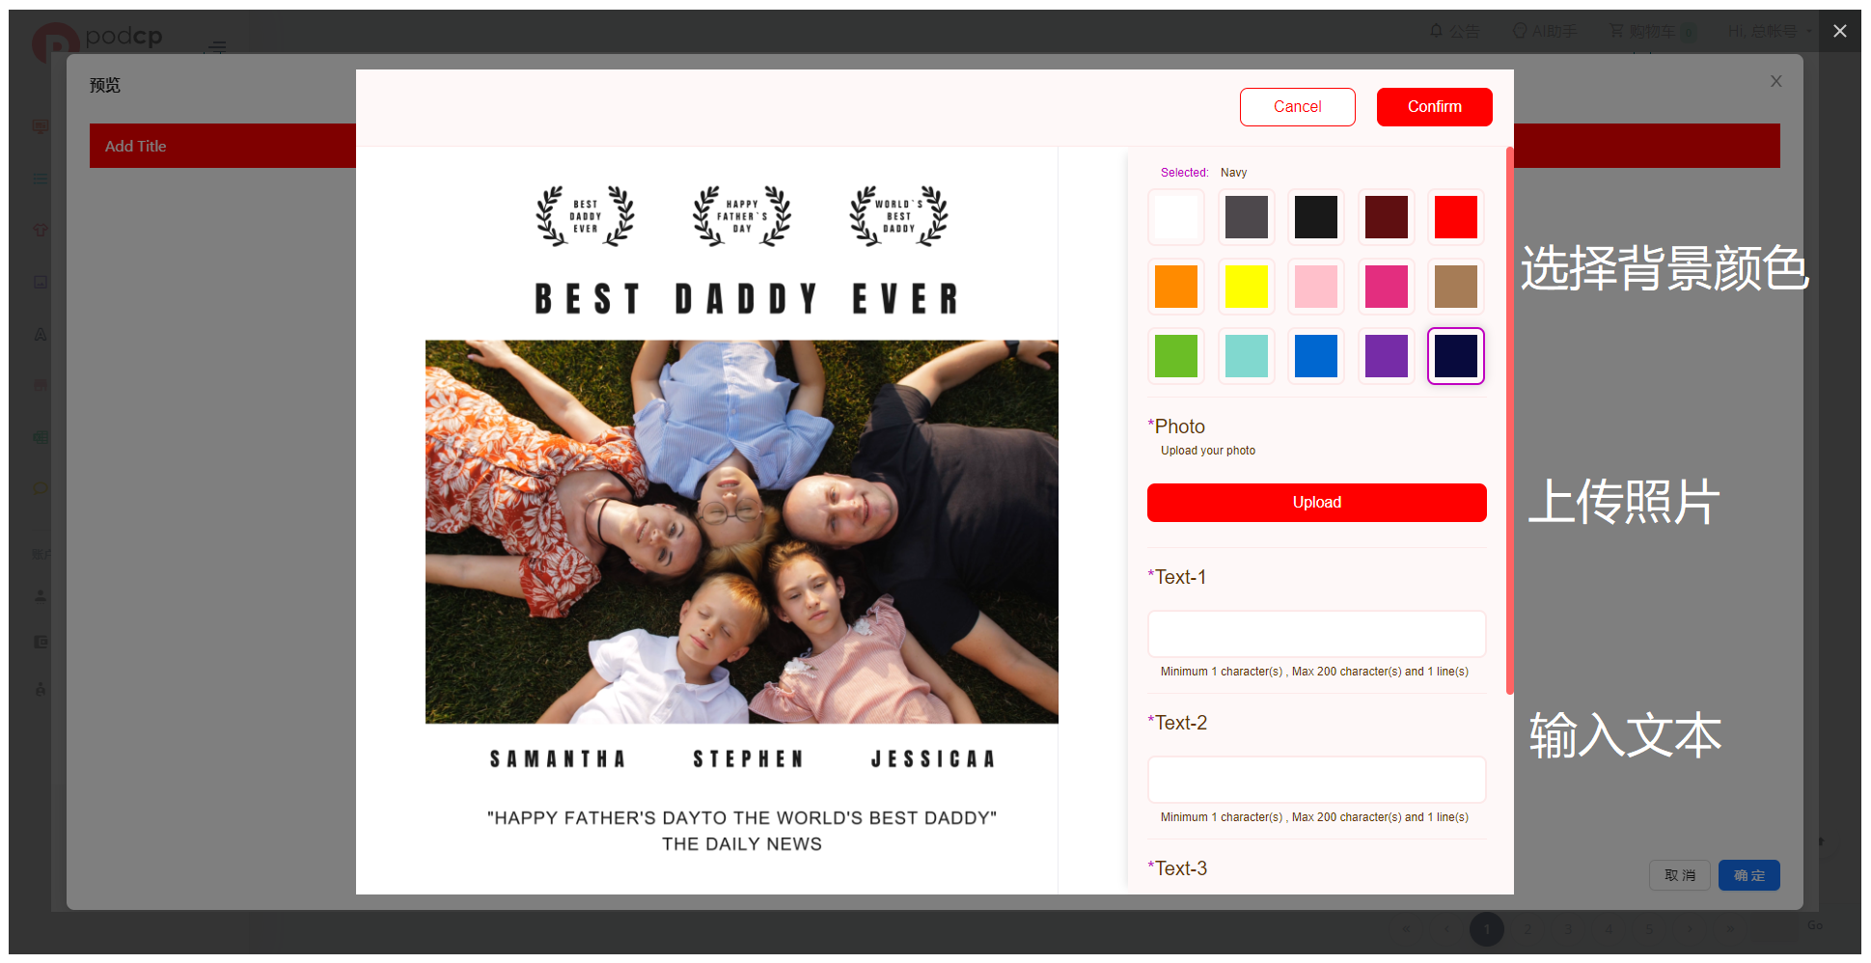Select the red color swatch
Screen dimensions: 1871x963
tap(1456, 217)
